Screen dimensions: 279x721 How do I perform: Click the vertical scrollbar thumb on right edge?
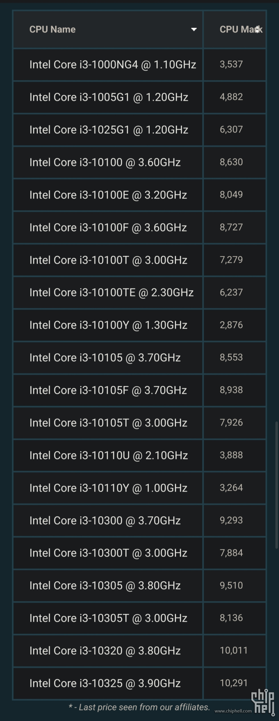(x=276, y=485)
